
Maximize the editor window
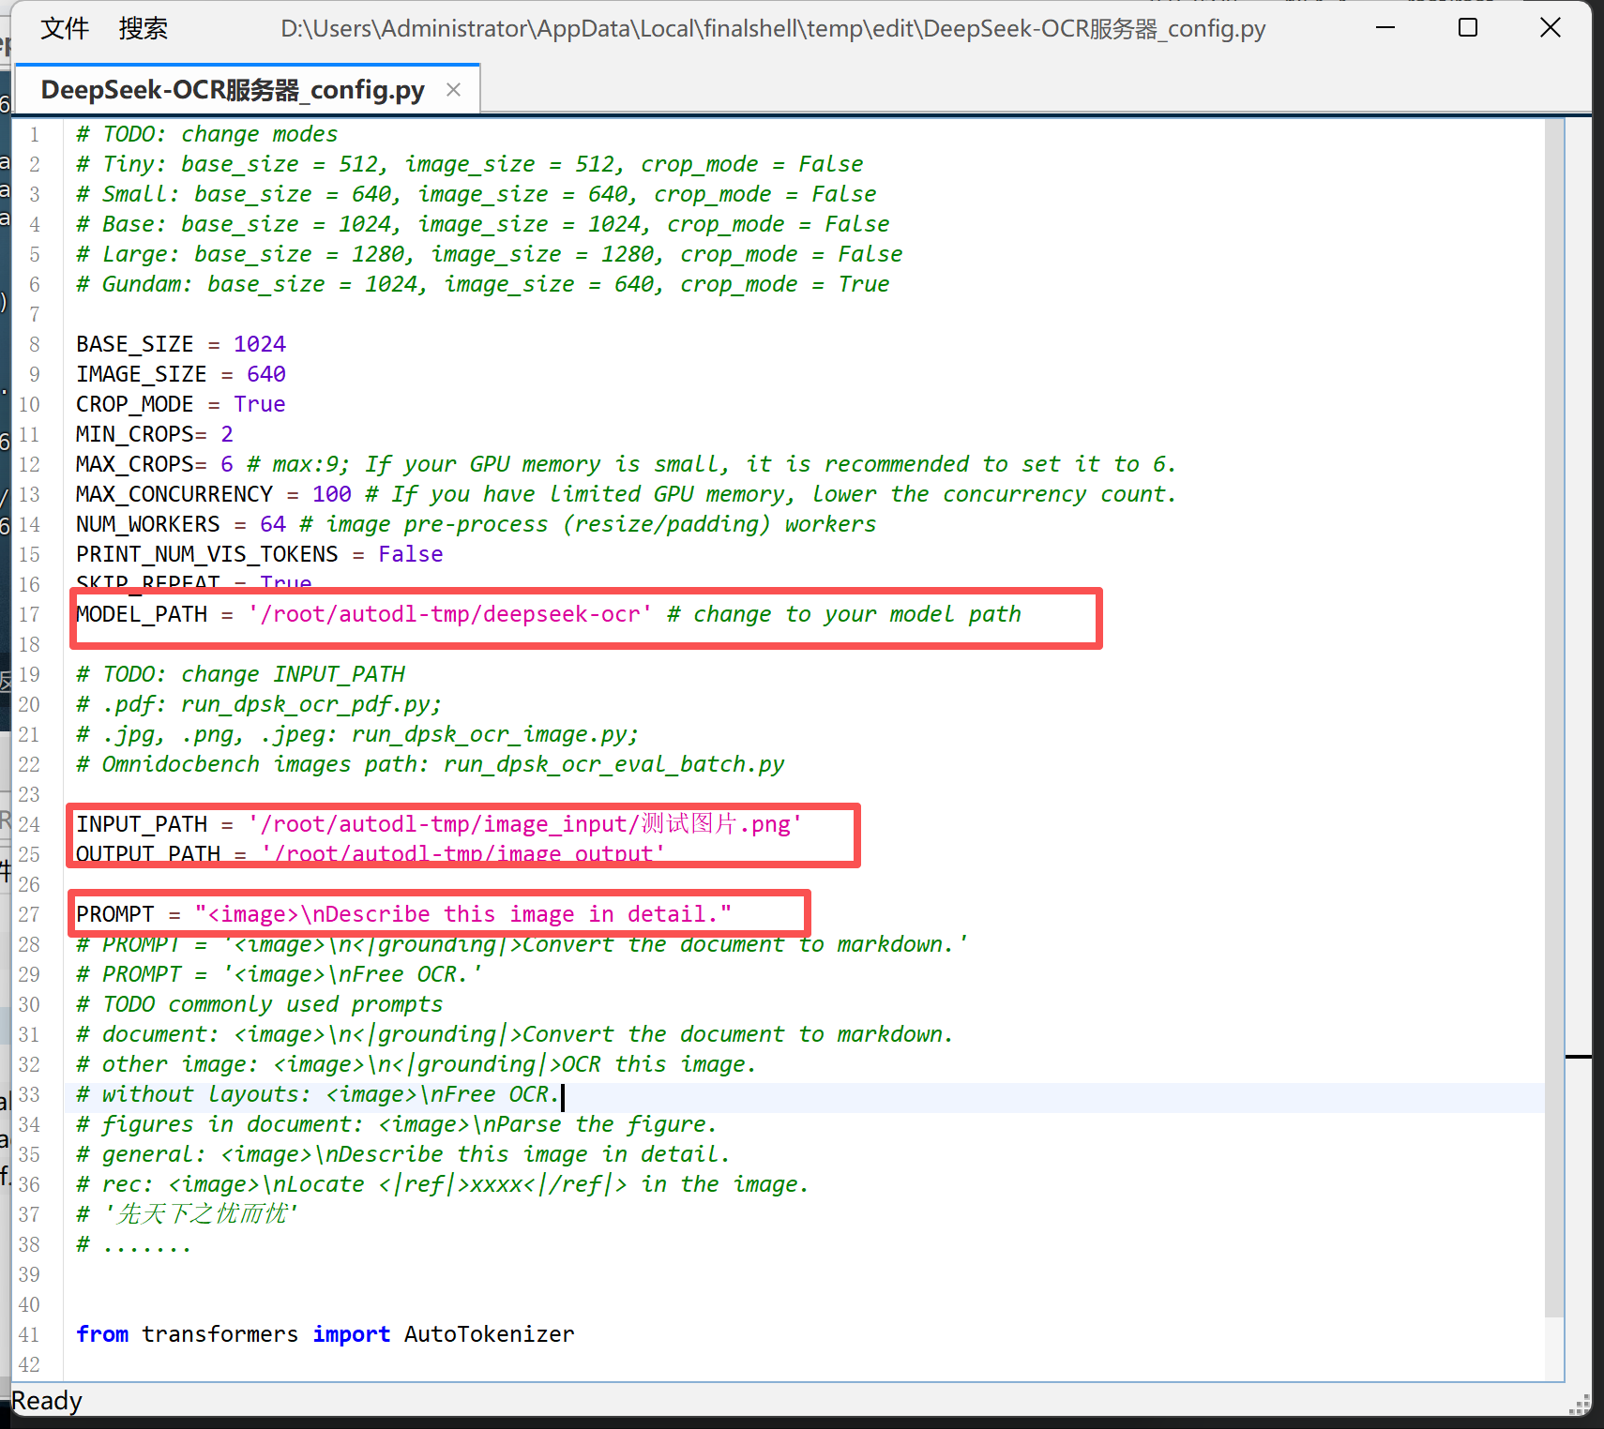(x=1468, y=28)
